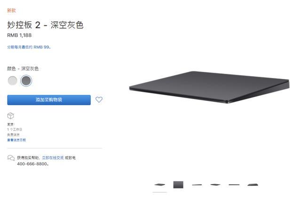Screen dimensions: 301x201
Task: Click the heart favorite icon
Action: [x=99, y=100]
